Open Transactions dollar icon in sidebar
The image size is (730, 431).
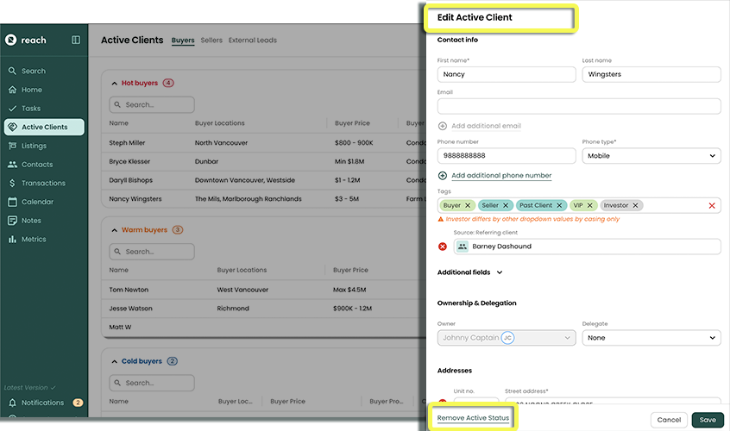pos(13,183)
